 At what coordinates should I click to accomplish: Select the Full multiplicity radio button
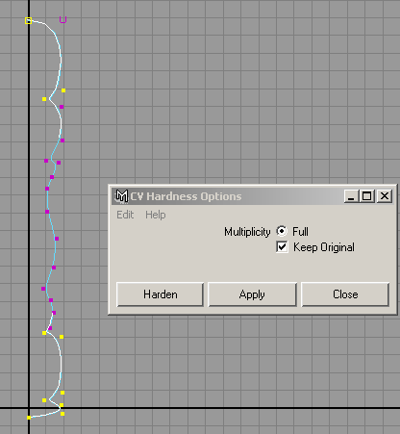click(282, 231)
